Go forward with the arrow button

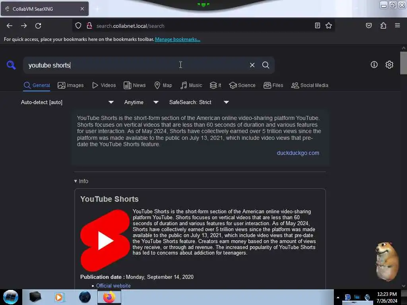tap(24, 26)
